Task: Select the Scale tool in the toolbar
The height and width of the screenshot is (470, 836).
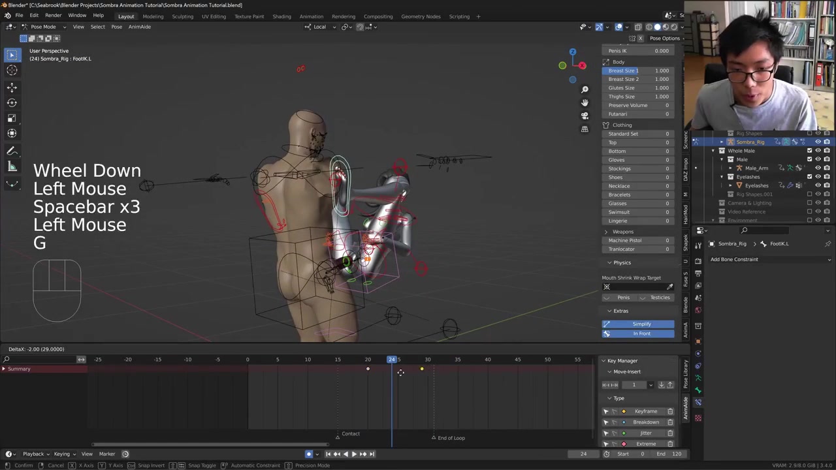Action: coord(12,118)
